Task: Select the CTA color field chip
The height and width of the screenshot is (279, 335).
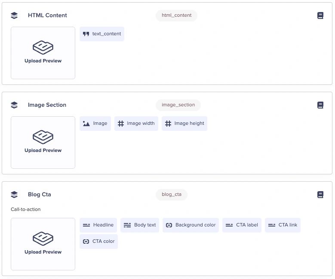Action: click(98, 242)
